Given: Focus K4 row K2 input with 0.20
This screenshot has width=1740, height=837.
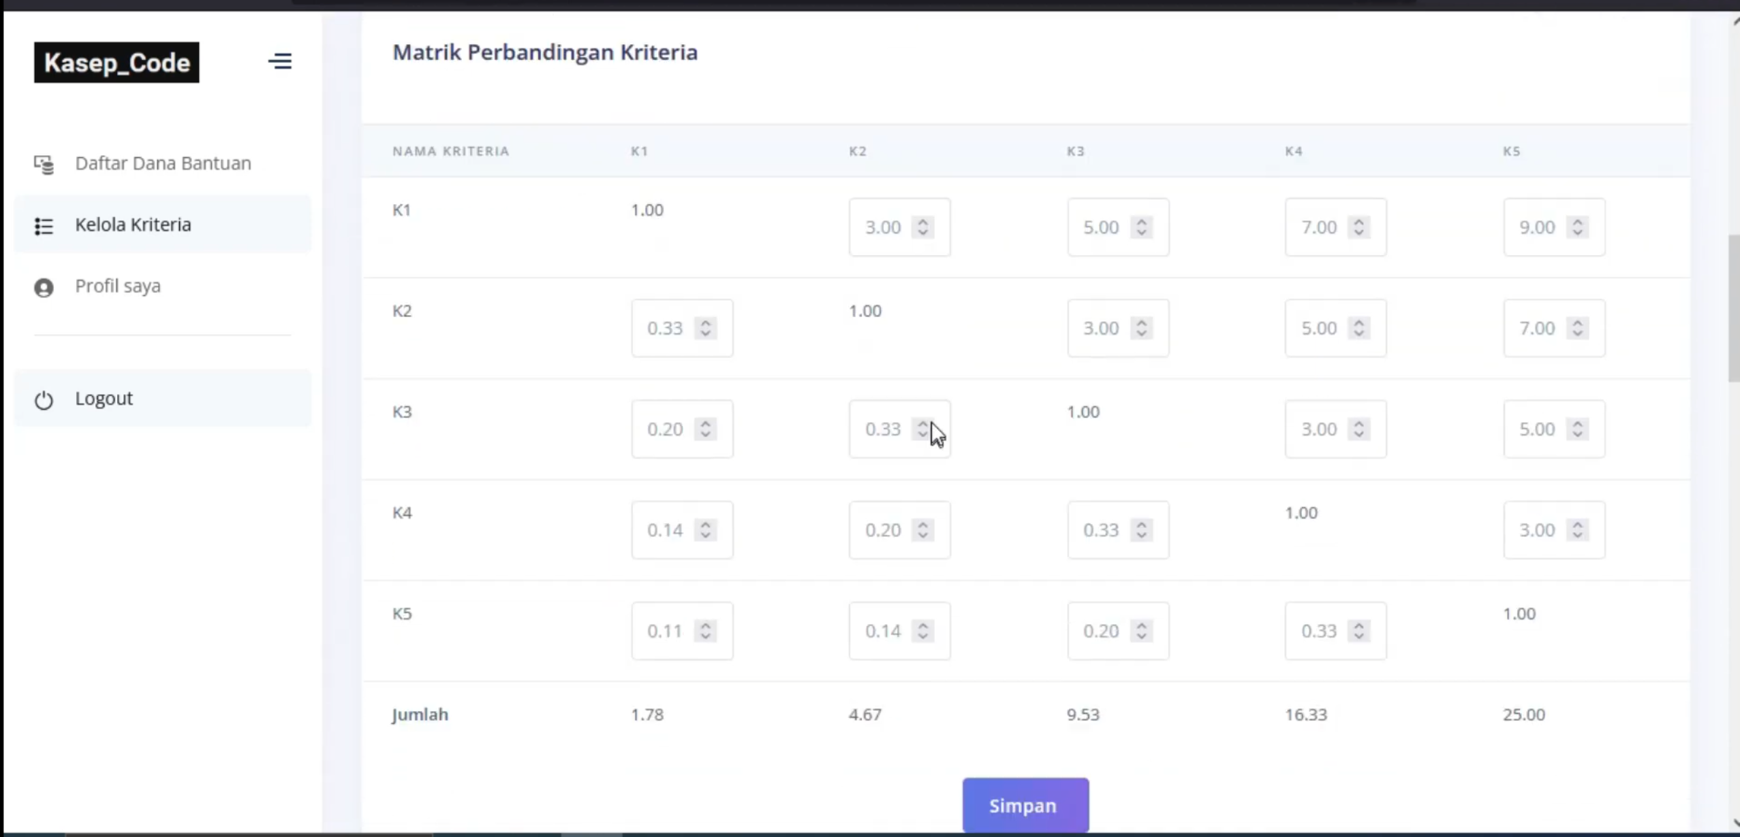Looking at the screenshot, I should (x=899, y=529).
